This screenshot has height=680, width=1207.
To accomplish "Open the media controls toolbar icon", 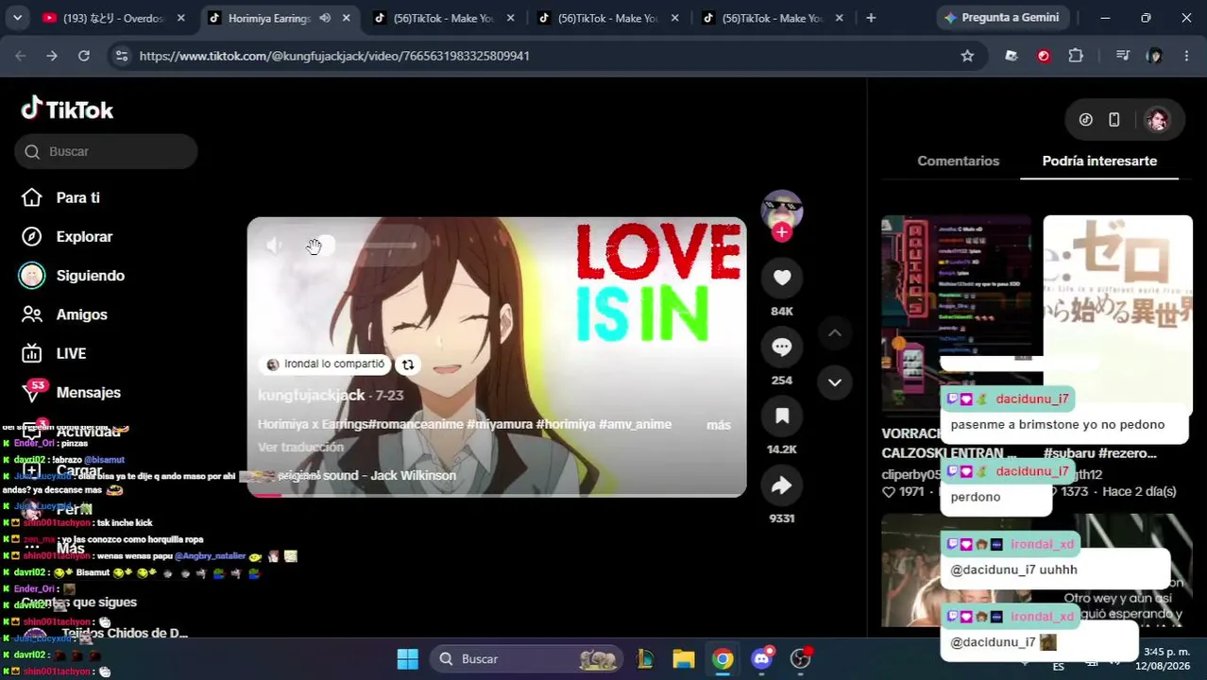I will pyautogui.click(x=1122, y=57).
